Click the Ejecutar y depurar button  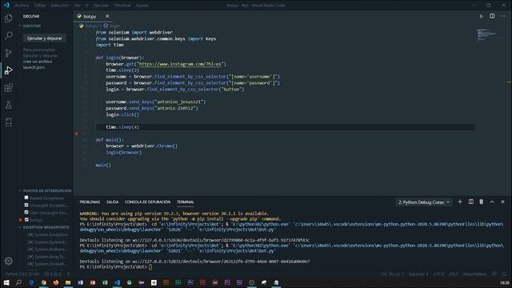pyautogui.click(x=45, y=38)
